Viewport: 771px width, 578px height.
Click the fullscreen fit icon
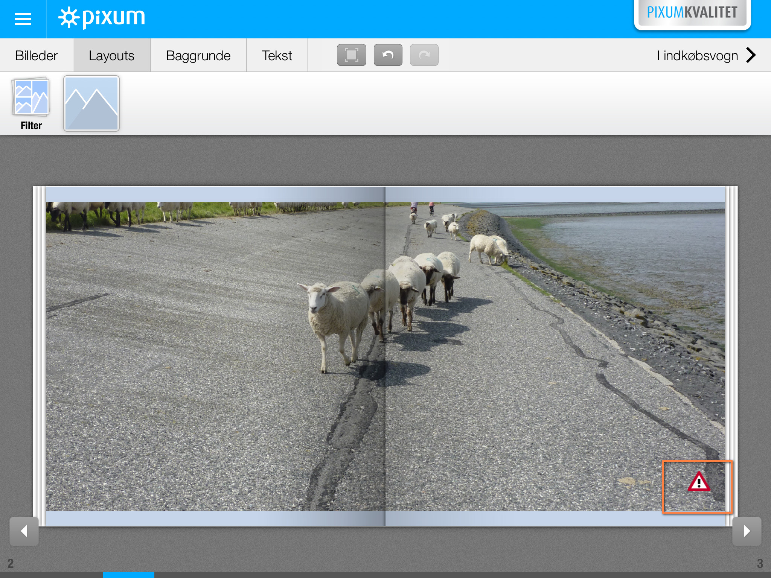351,55
